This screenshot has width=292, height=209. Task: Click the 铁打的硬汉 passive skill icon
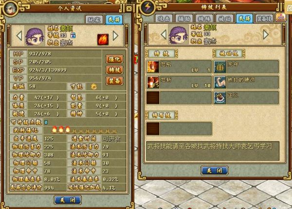[220, 82]
